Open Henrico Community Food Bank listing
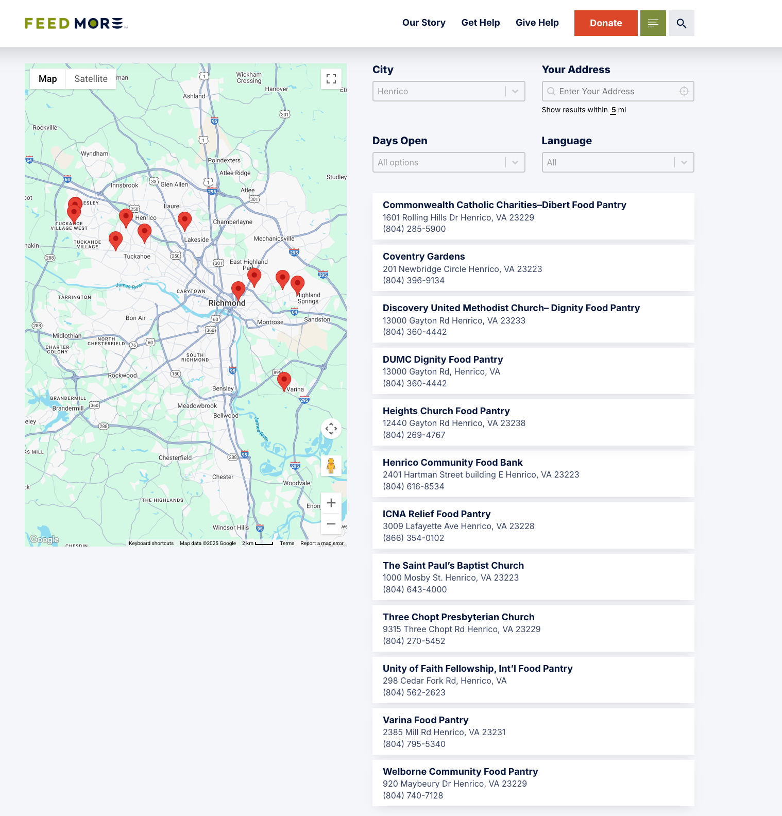This screenshot has width=782, height=816. (x=452, y=463)
